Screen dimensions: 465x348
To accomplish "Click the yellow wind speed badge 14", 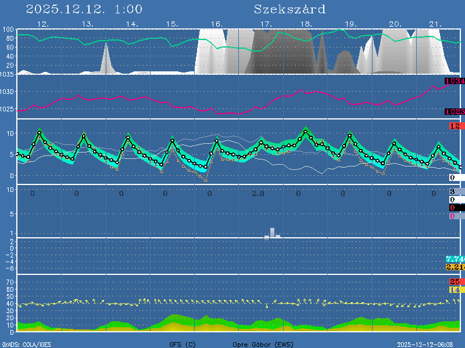I will click(x=455, y=289).
